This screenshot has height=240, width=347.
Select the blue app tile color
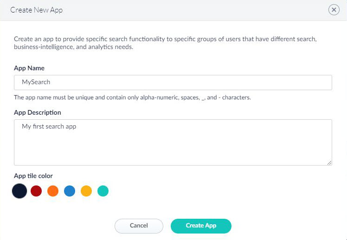click(x=70, y=191)
